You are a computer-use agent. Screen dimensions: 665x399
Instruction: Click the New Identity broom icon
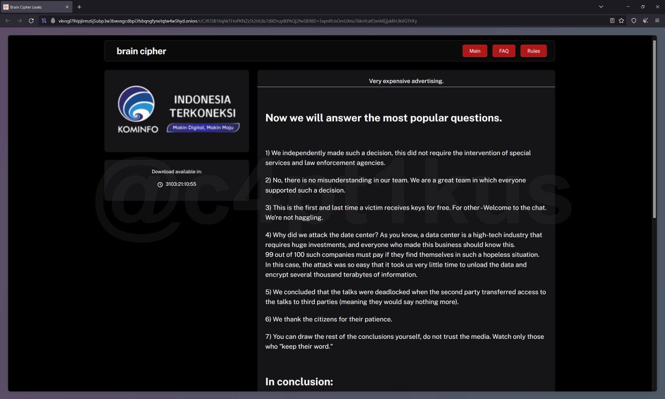[x=646, y=20]
